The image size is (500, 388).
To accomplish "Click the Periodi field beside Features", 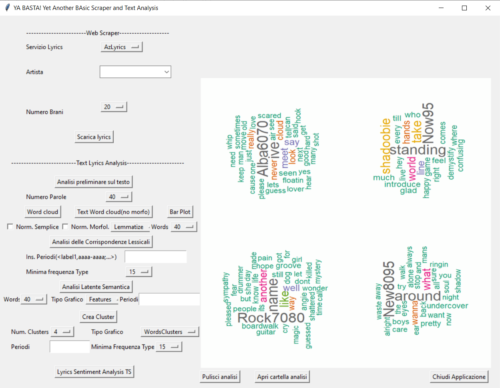I will point(169,299).
